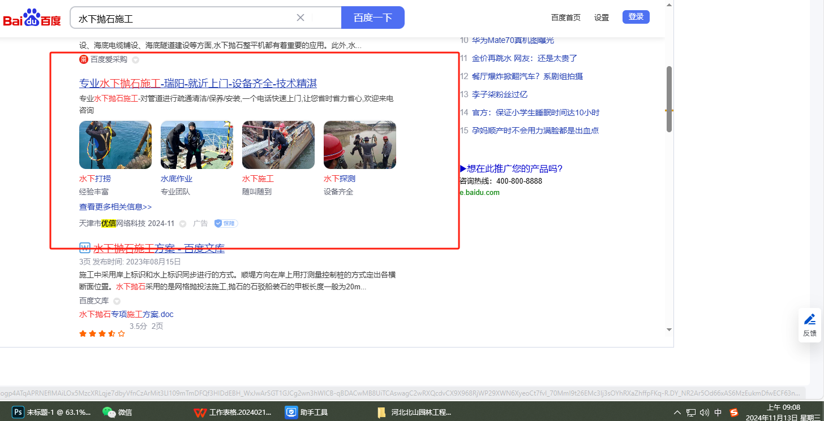824x421 pixels.
Task: Toggle the 中 input language indicator
Action: [x=718, y=413]
